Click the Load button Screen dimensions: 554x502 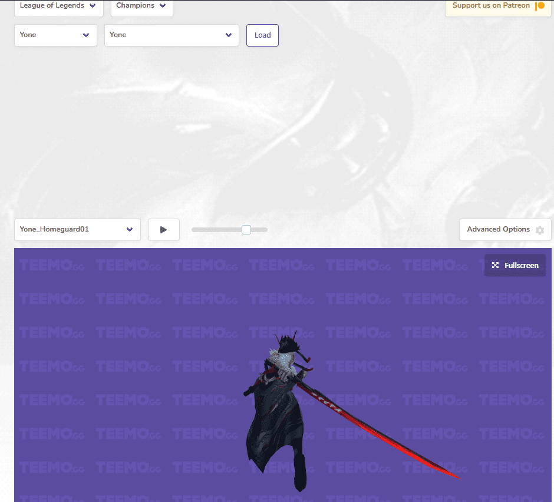pos(262,35)
